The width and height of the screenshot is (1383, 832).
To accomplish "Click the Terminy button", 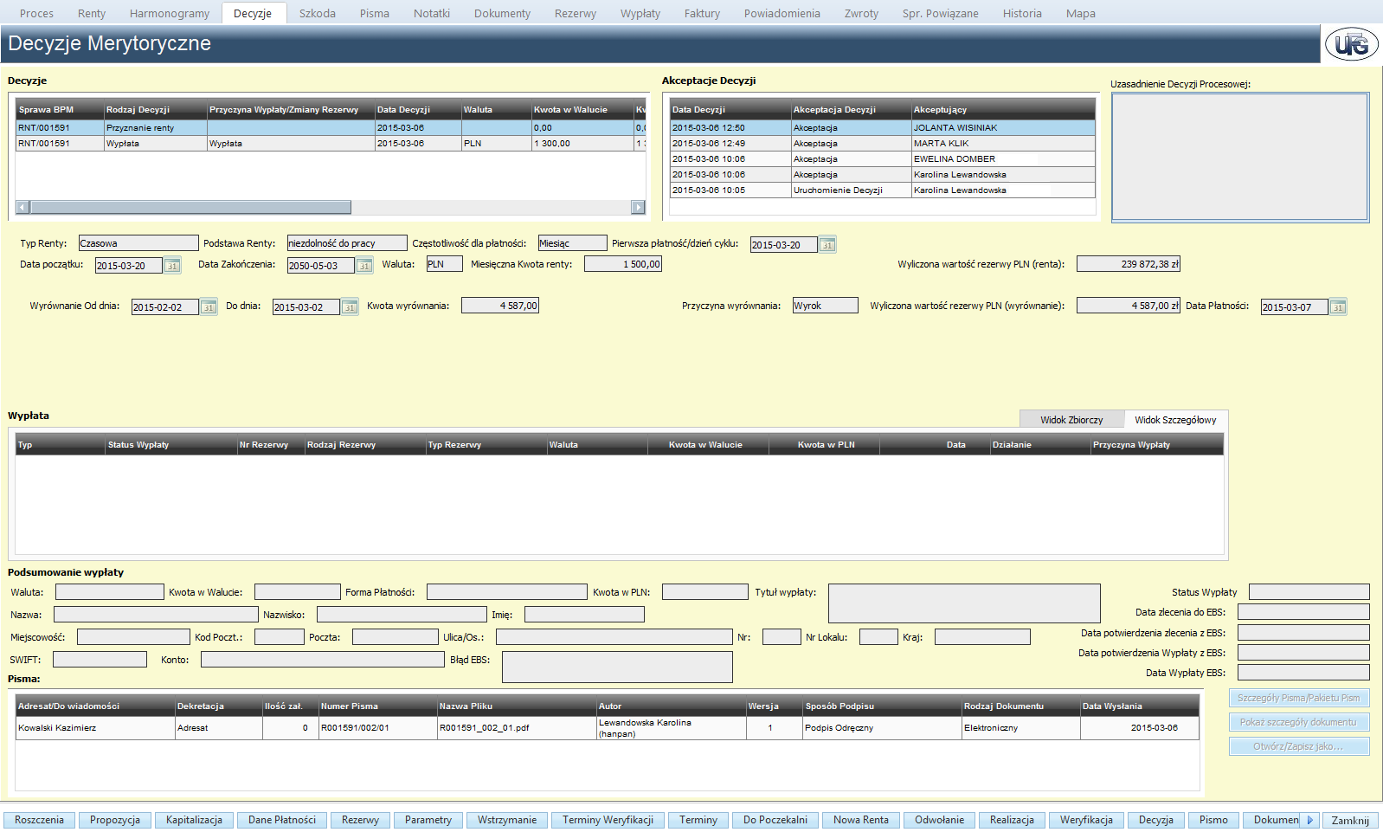I will point(698,820).
